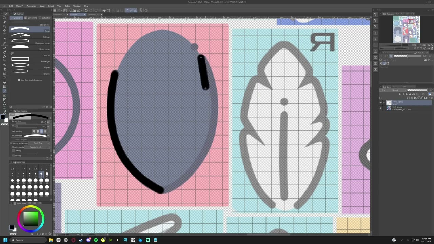Click Redo in the command bar
Screen dimensions: 434x244
click(x=91, y=10)
